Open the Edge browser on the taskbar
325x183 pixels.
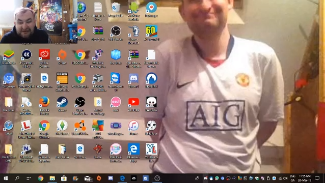[122, 178]
